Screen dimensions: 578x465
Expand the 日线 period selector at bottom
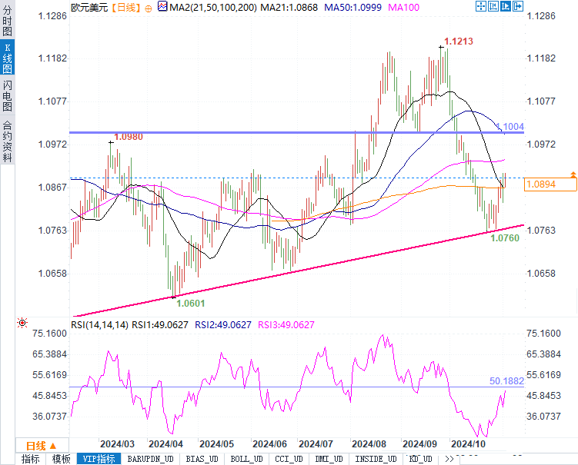pyautogui.click(x=42, y=446)
